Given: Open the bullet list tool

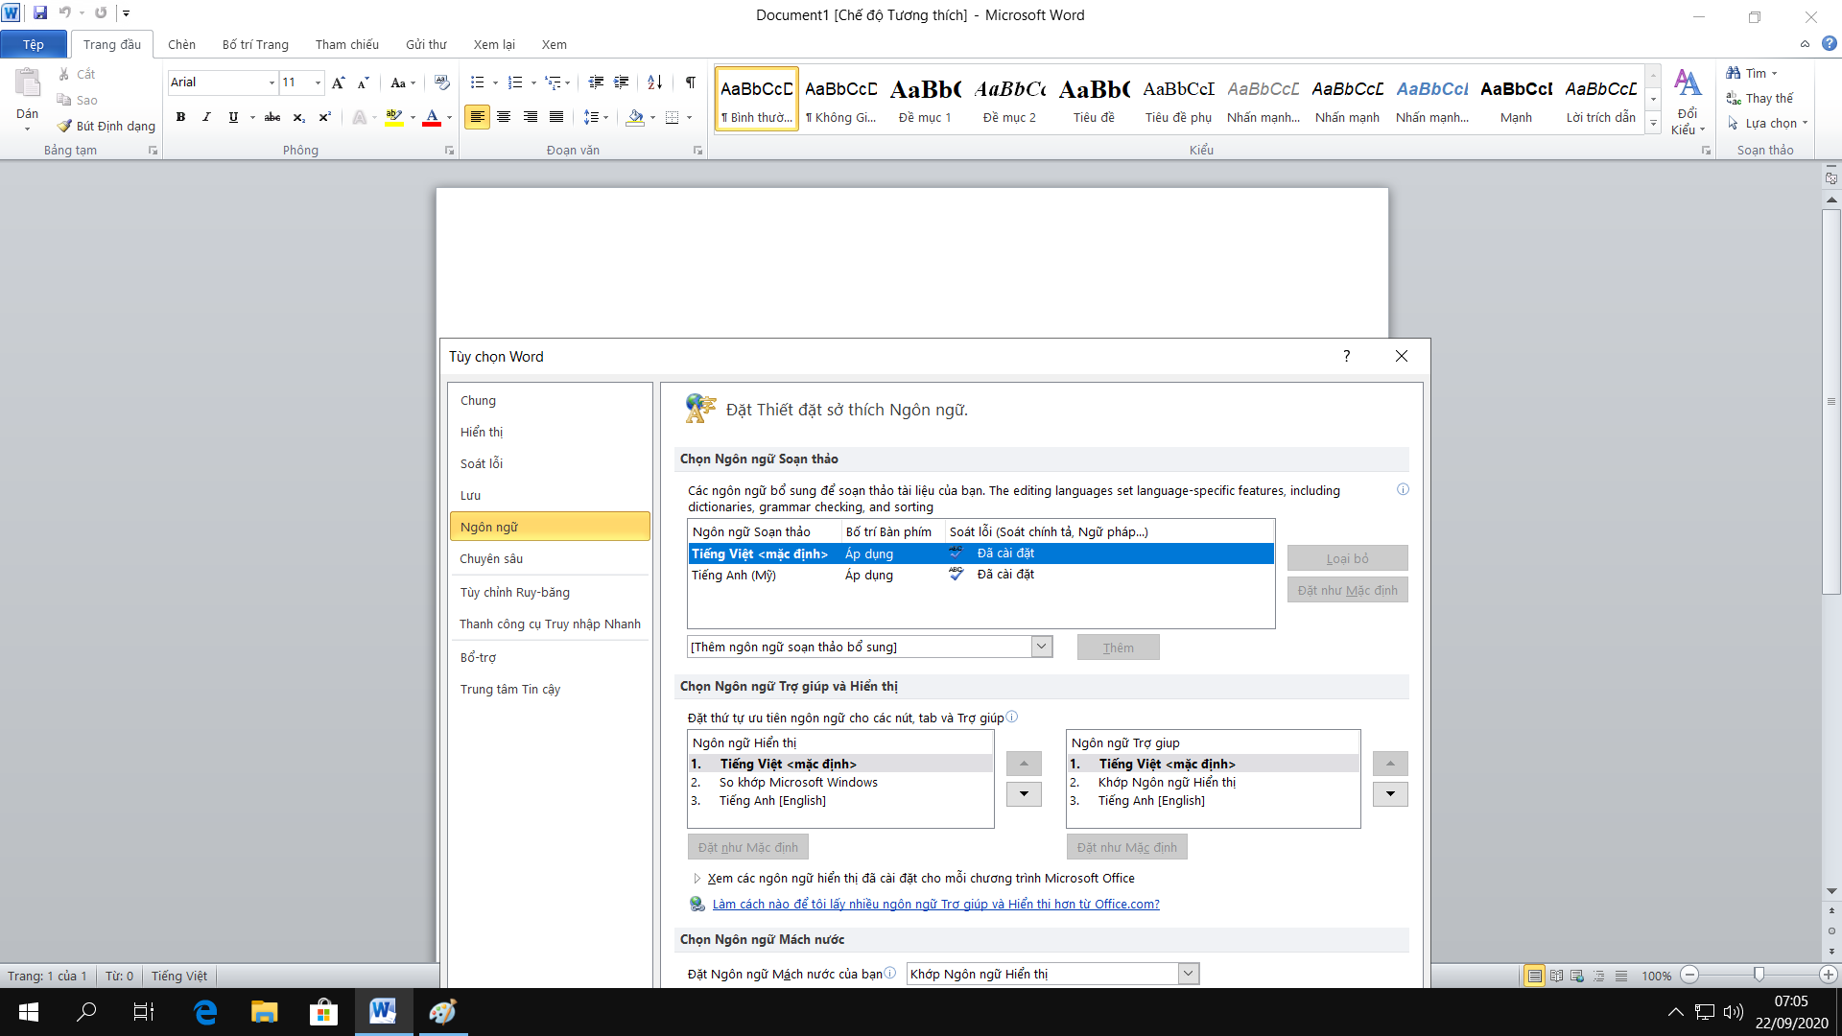Looking at the screenshot, I should click(478, 82).
